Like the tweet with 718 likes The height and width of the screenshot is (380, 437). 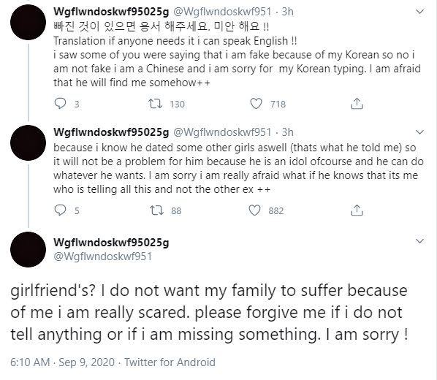pyautogui.click(x=256, y=104)
